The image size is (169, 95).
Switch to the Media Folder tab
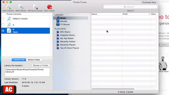(34, 60)
